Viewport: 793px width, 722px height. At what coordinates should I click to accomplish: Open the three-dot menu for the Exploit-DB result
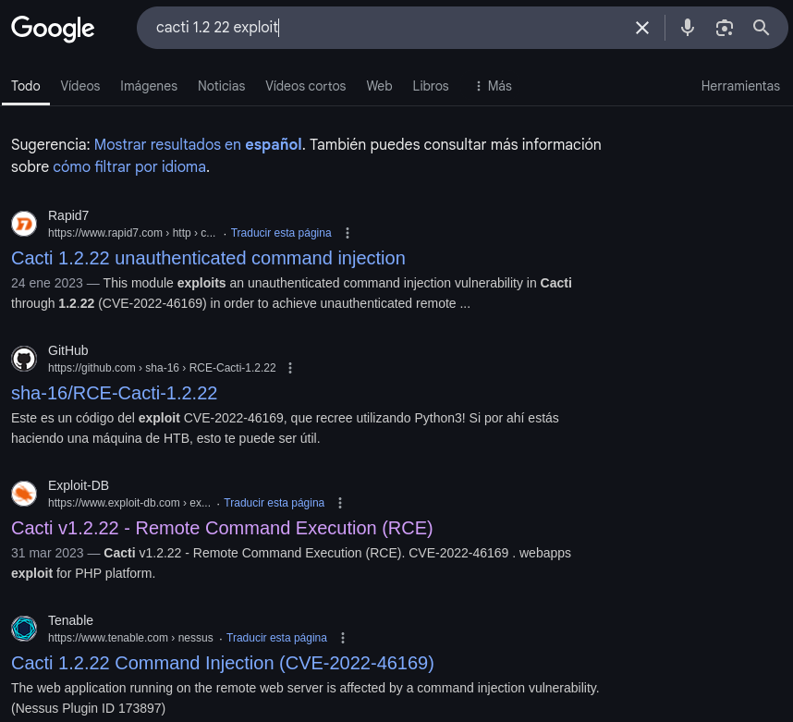click(340, 503)
